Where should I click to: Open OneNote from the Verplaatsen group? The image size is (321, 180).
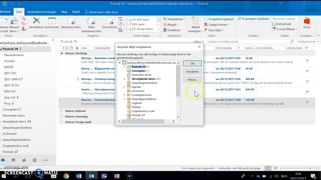pos(172,30)
